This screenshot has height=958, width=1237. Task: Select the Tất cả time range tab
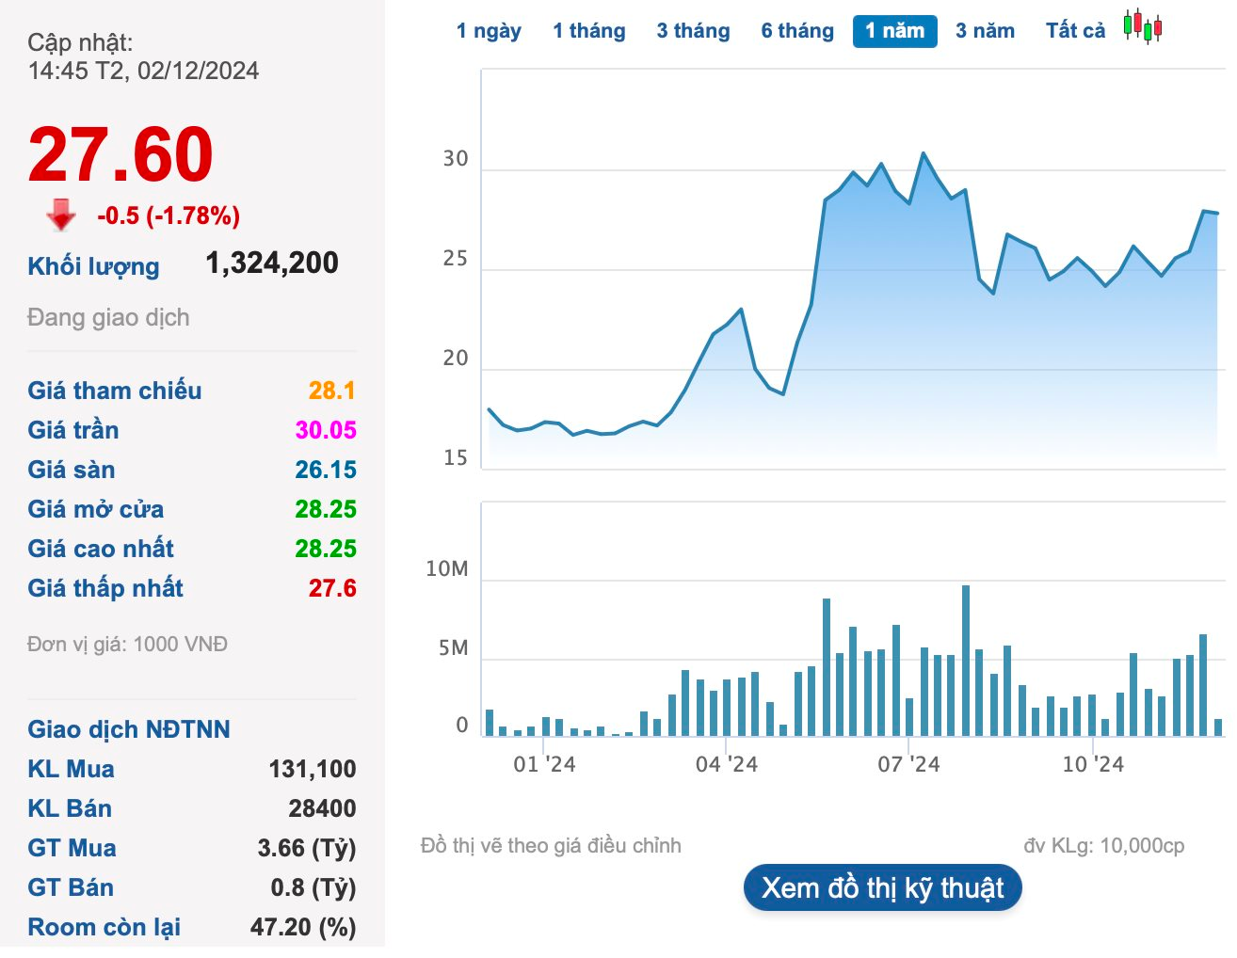(x=1075, y=31)
